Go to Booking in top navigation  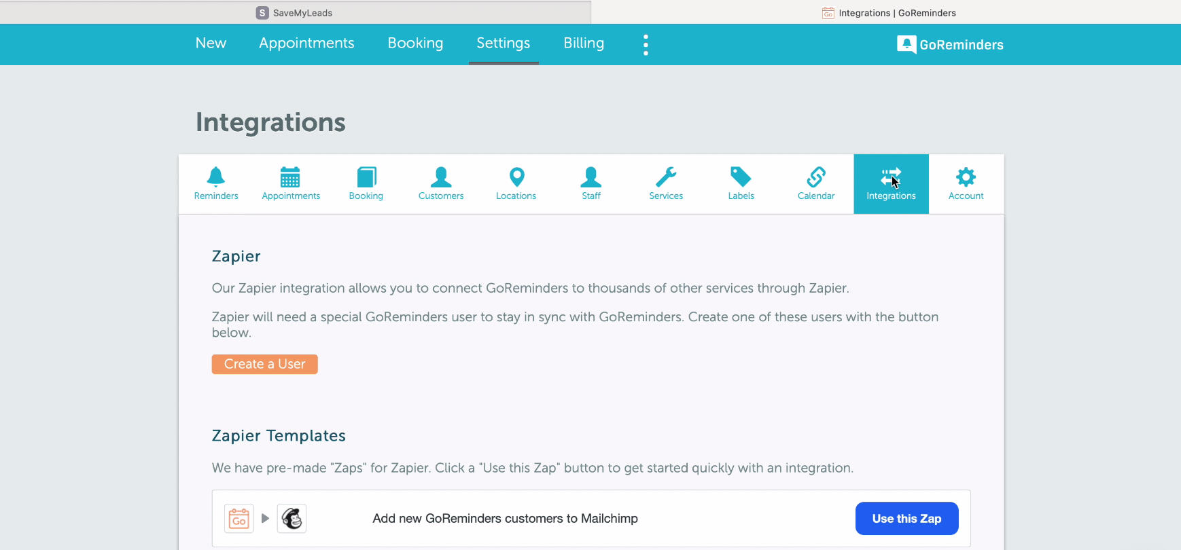416,43
